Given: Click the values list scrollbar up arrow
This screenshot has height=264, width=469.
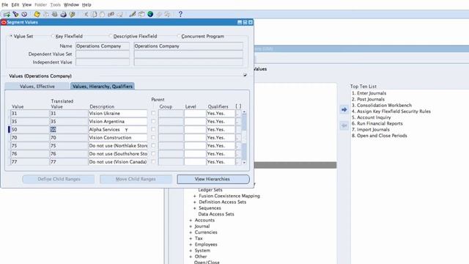Looking at the screenshot, I should pos(244,112).
